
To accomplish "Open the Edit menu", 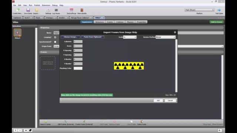I will coord(20,5).
